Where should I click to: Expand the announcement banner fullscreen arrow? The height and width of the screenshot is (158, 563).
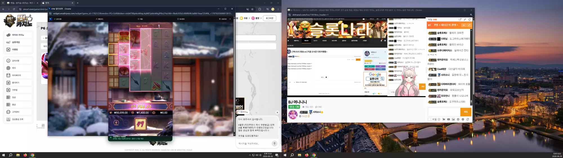point(469,25)
